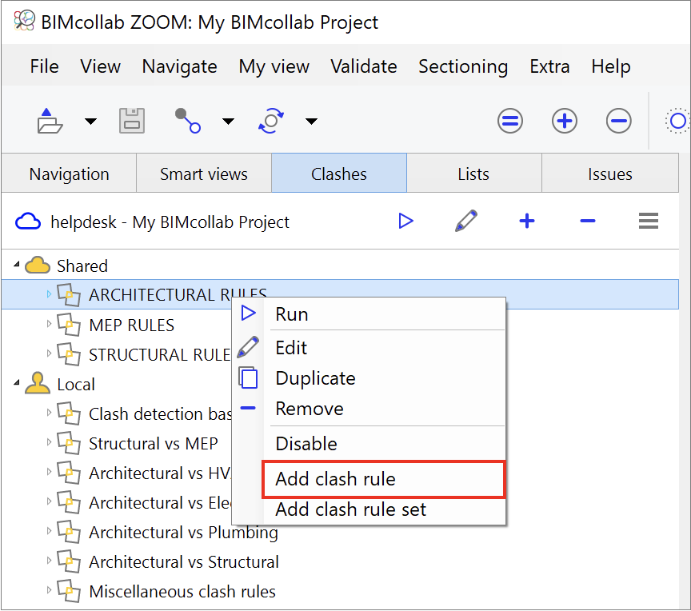The image size is (691, 611).
Task: Select the Architectural vs Structural row
Action: pyautogui.click(x=340, y=561)
